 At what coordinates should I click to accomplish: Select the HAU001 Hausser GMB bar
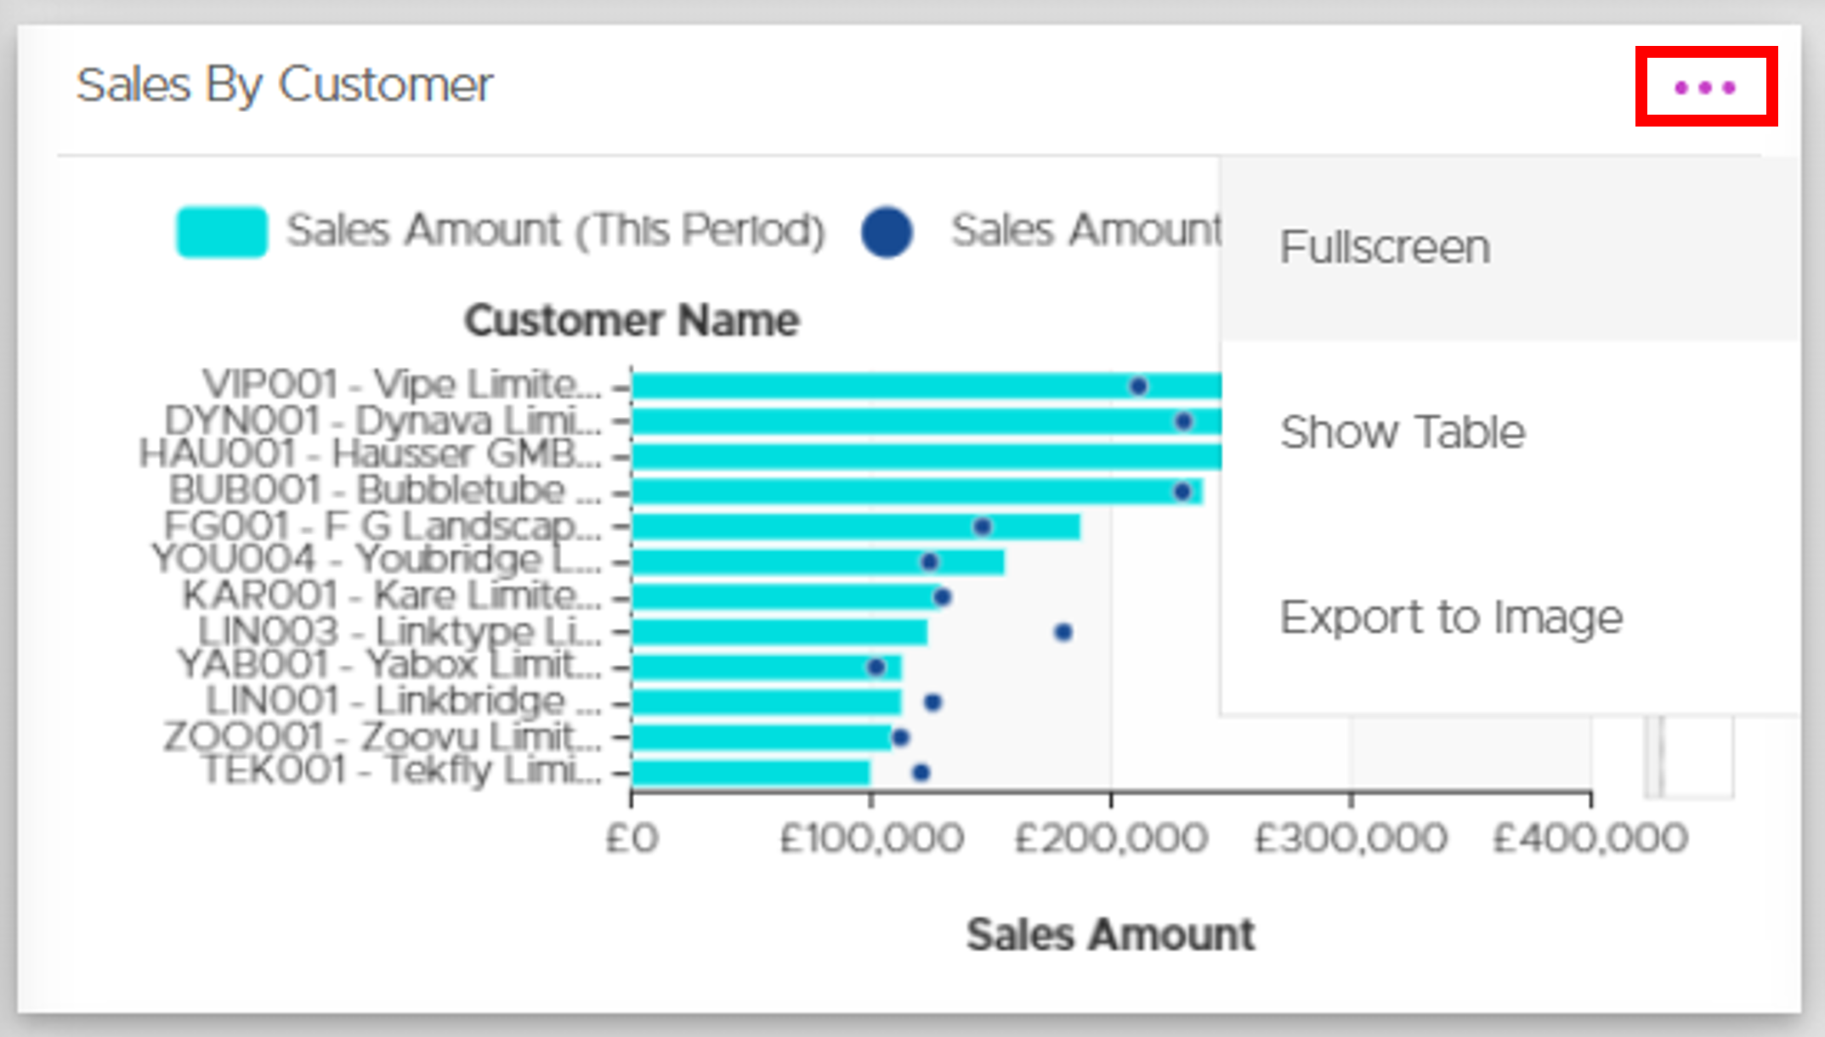click(927, 456)
